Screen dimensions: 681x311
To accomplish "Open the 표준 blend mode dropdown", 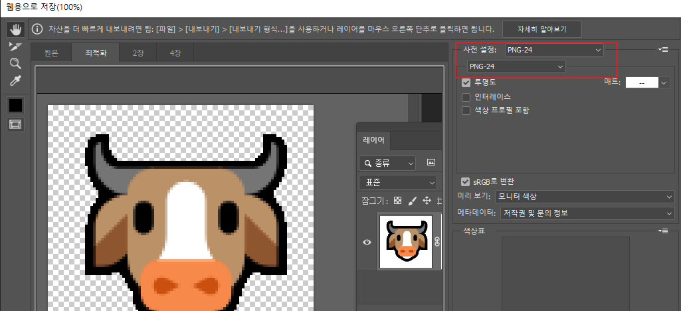I will click(x=398, y=183).
